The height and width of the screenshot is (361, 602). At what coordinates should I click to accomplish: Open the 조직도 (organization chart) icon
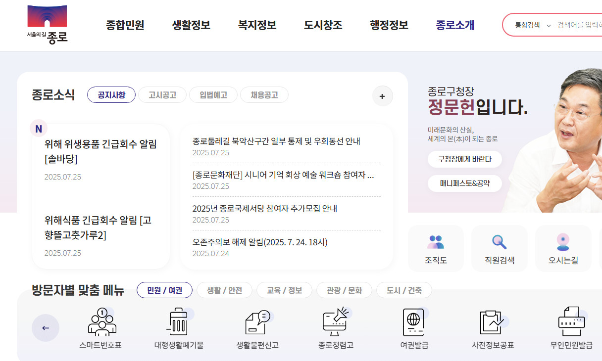[x=436, y=248]
